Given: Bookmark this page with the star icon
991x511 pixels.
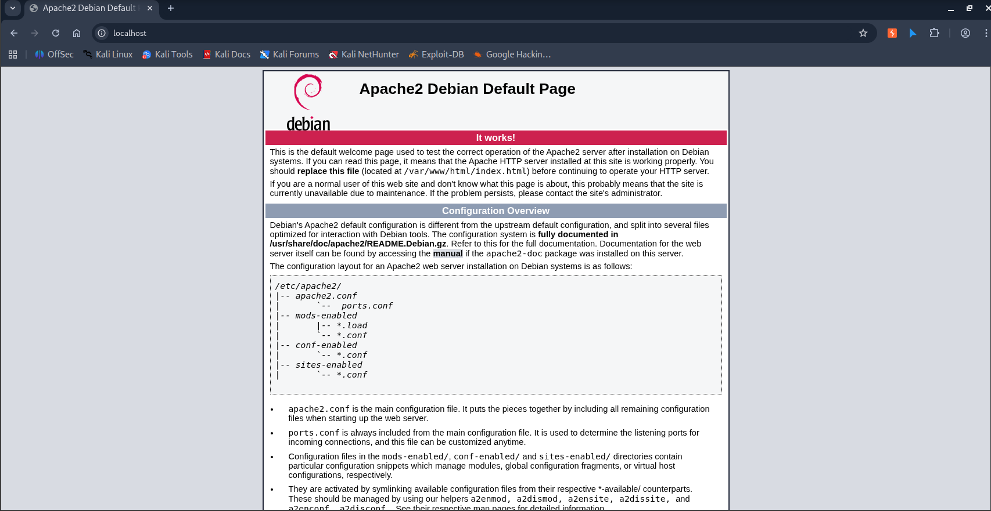Looking at the screenshot, I should point(863,33).
